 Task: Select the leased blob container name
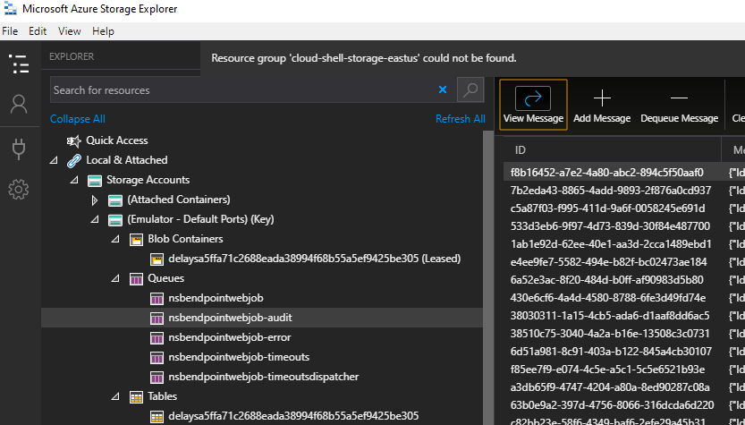click(x=315, y=259)
